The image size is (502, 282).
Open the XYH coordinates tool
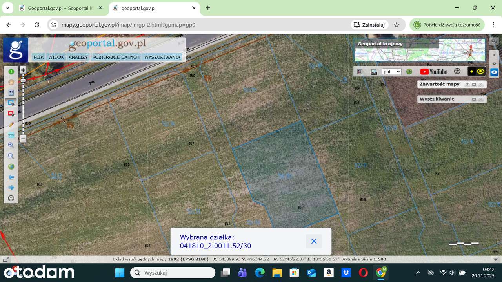point(11,135)
